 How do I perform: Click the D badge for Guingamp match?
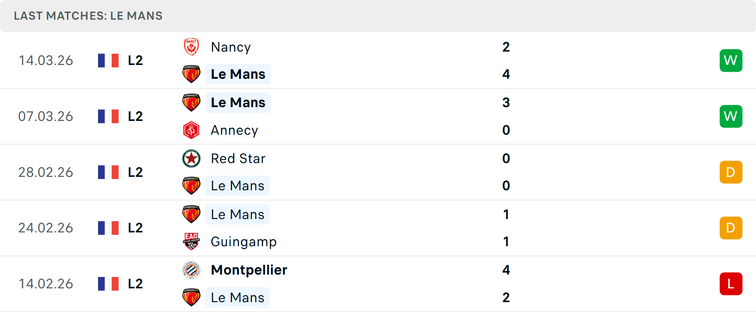pos(731,228)
